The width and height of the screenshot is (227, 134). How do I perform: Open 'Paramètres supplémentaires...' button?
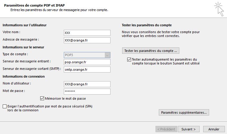(184, 113)
